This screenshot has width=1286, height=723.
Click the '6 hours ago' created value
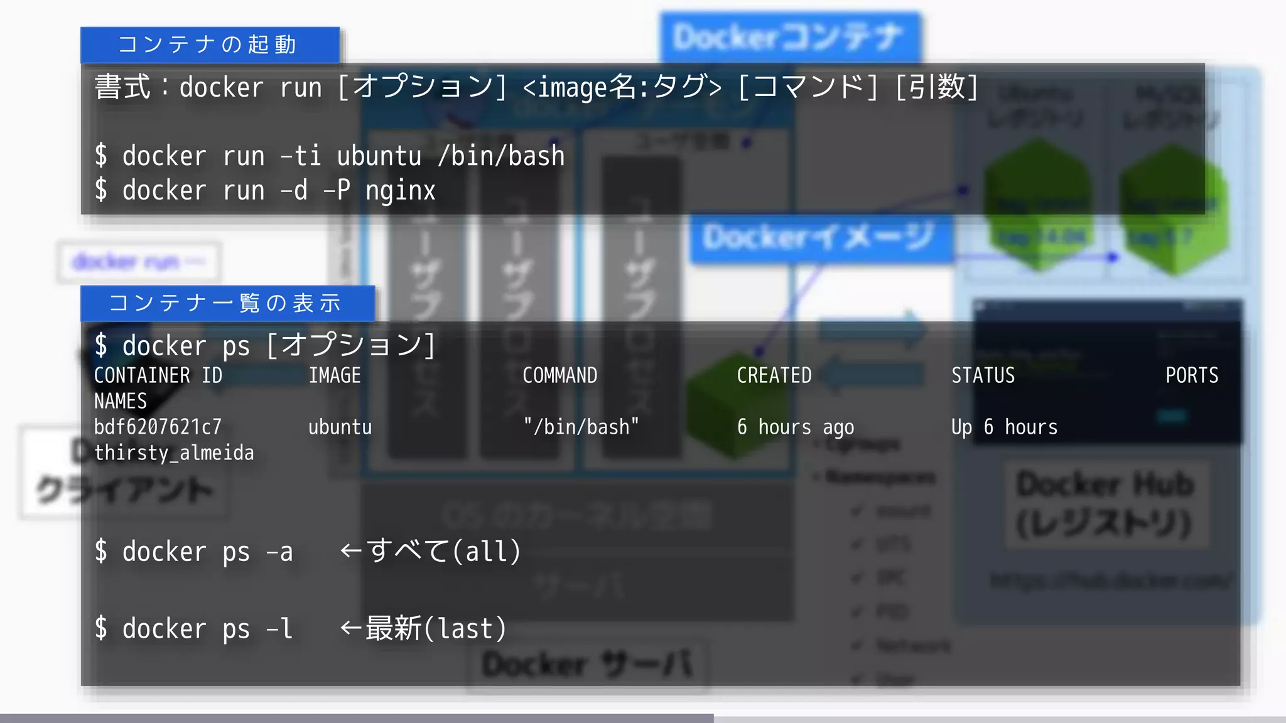coord(796,427)
